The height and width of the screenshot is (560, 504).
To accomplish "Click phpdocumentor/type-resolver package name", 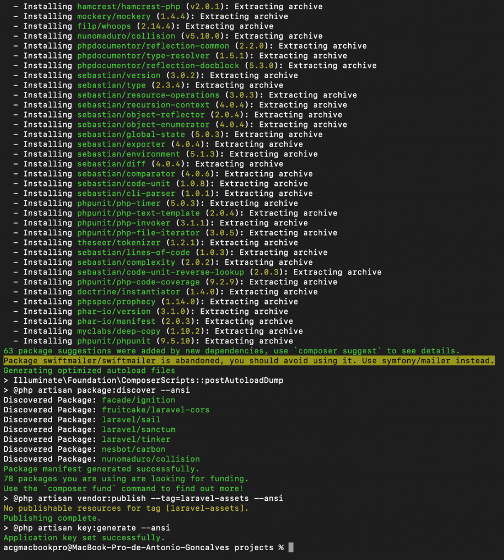I will (143, 56).
